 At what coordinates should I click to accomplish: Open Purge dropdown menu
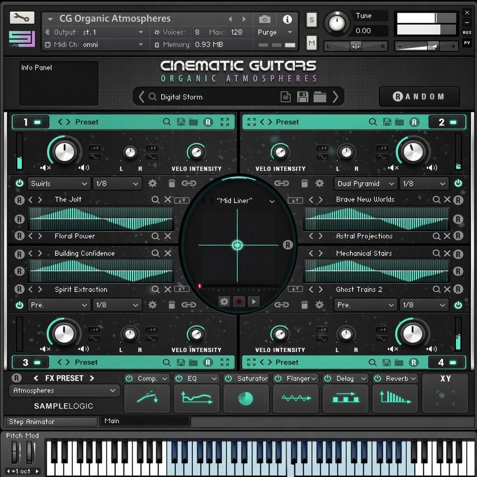point(275,32)
